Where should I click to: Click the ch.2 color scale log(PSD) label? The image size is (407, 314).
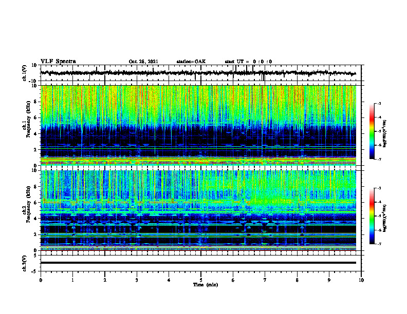coord(384,218)
